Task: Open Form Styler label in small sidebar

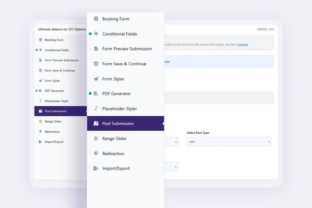Action: [52, 81]
